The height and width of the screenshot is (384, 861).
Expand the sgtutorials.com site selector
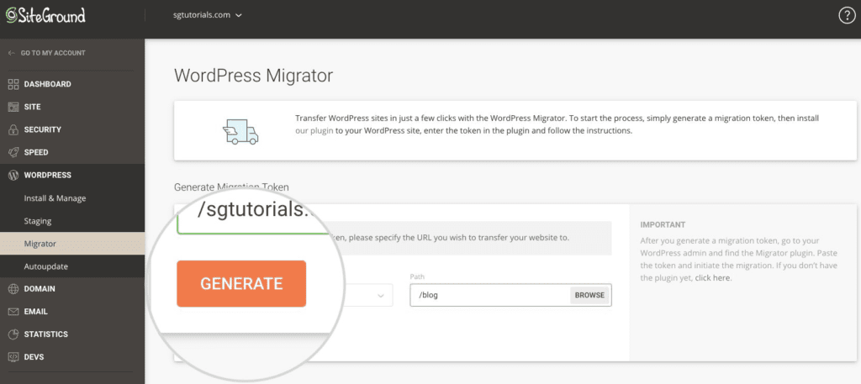pyautogui.click(x=208, y=15)
